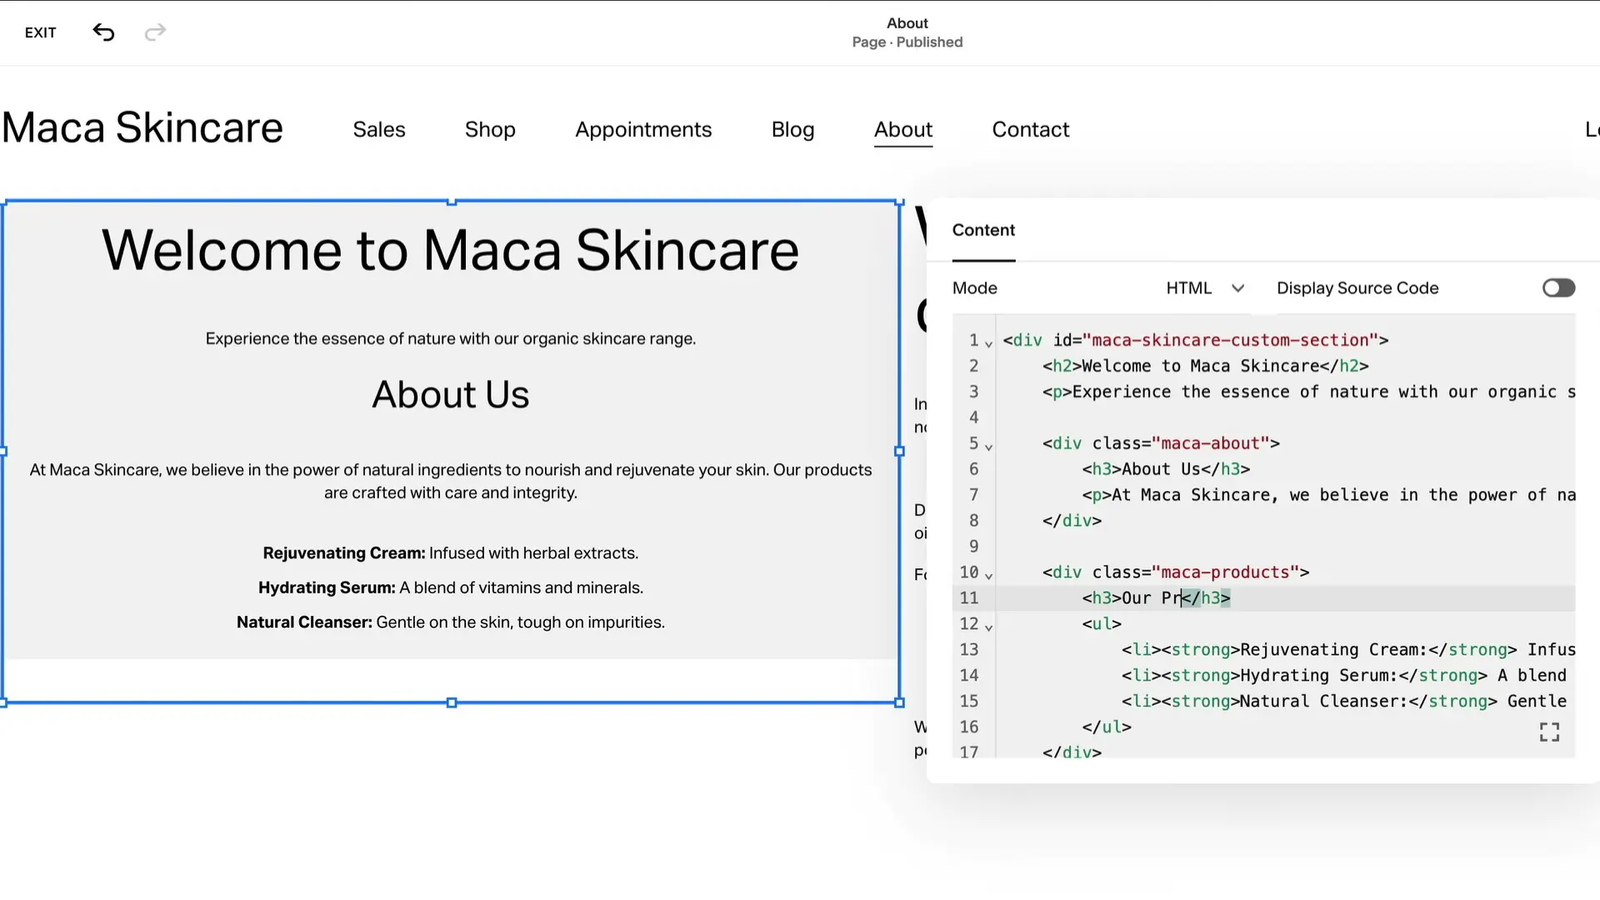1600x900 pixels.
Task: Click the Blog navigation link
Action: 792,130
